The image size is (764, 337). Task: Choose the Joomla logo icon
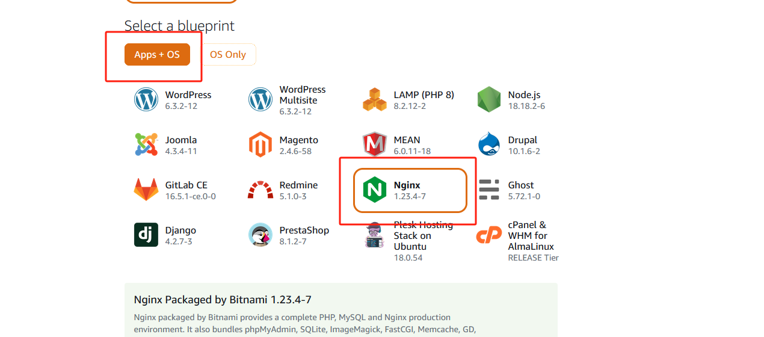point(146,145)
